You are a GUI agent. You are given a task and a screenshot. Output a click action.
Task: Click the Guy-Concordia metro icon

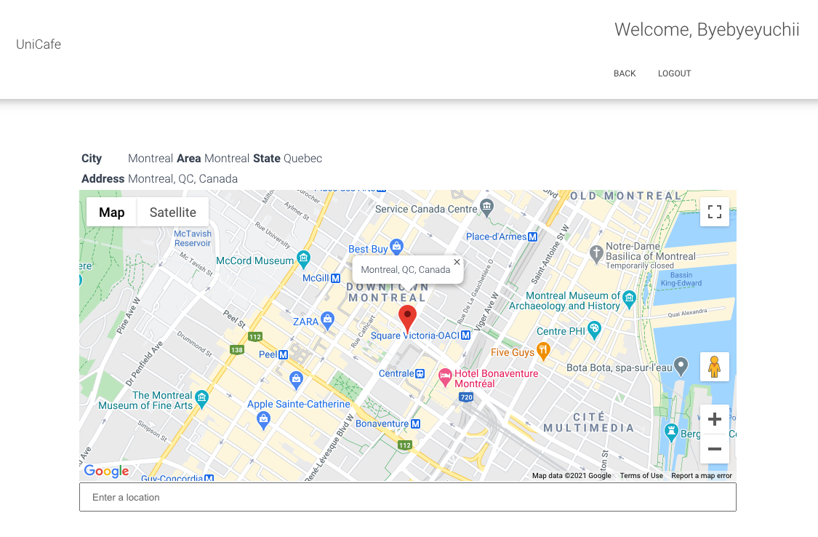coord(209,478)
